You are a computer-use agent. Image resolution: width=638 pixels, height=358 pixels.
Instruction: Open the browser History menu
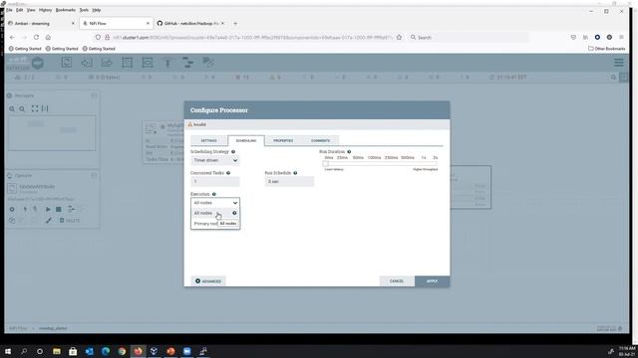45,10
